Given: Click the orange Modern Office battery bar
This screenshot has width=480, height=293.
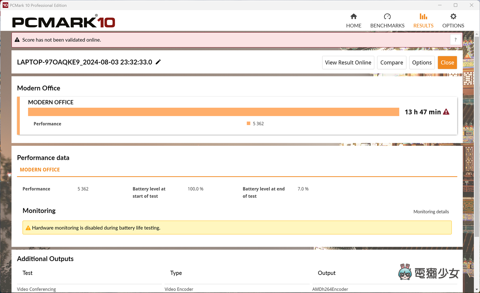Looking at the screenshot, I should (x=214, y=112).
